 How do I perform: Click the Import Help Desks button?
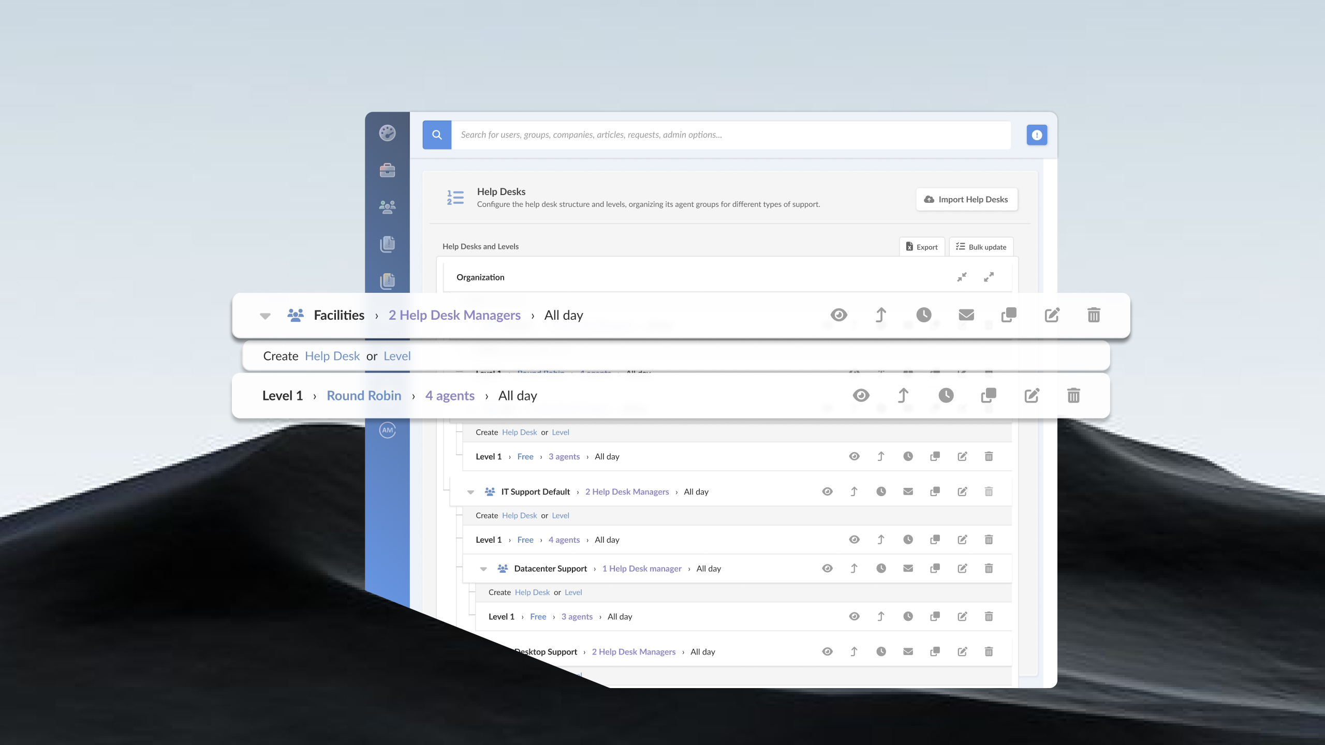(966, 199)
